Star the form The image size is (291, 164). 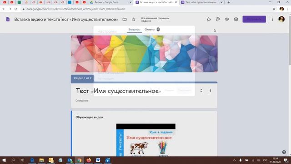pyautogui.click(x=134, y=19)
